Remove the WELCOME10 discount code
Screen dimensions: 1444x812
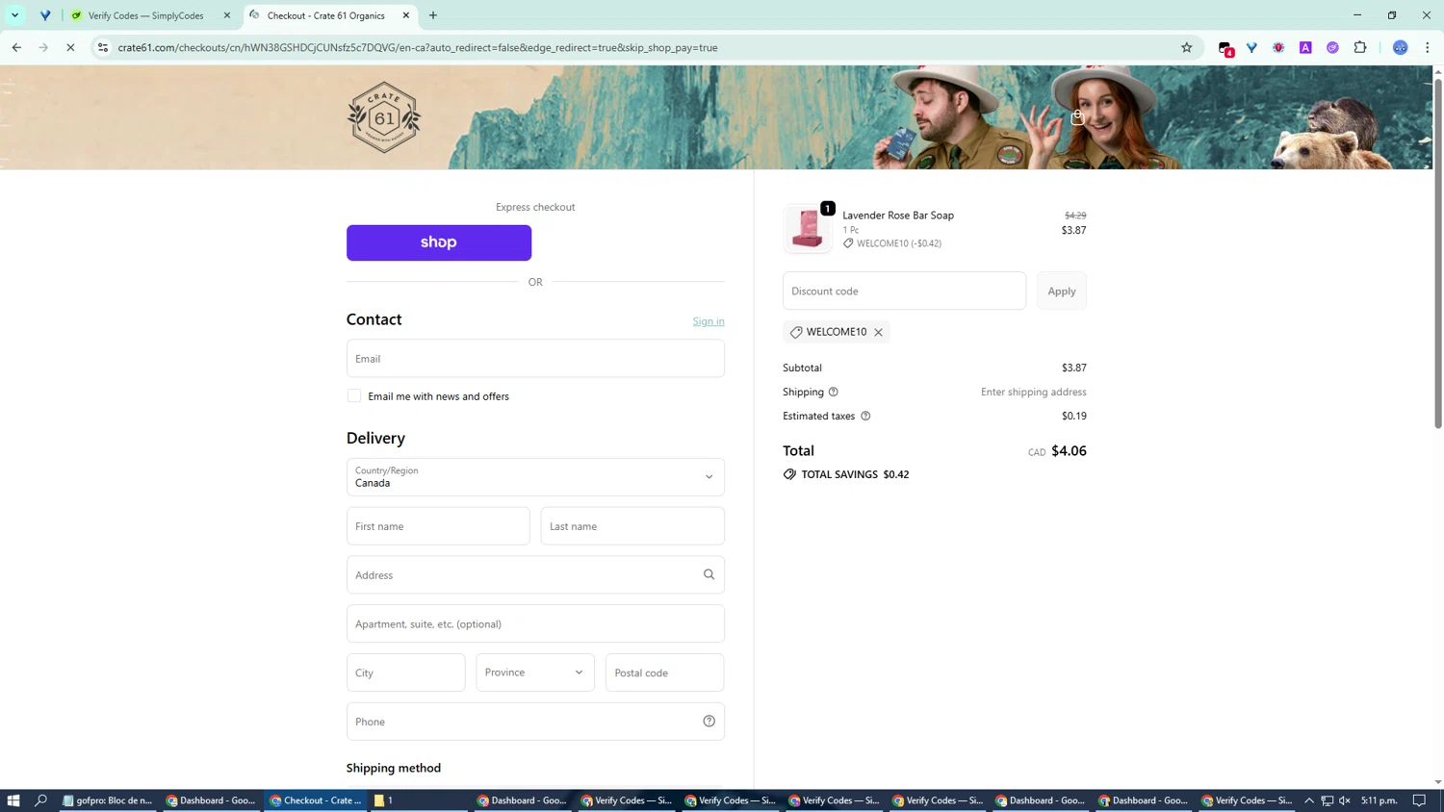click(x=878, y=332)
